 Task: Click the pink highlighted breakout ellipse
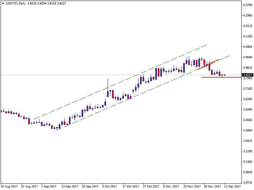[208, 64]
